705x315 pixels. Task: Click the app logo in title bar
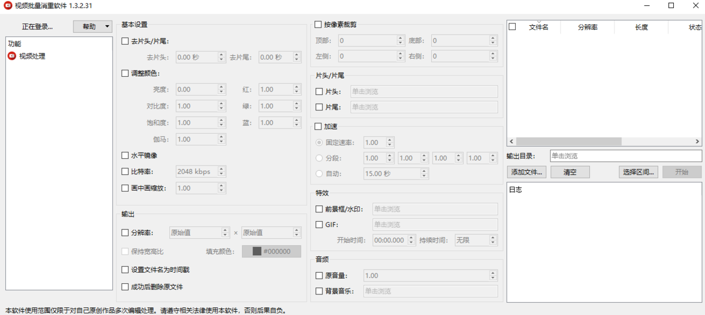coord(8,6)
